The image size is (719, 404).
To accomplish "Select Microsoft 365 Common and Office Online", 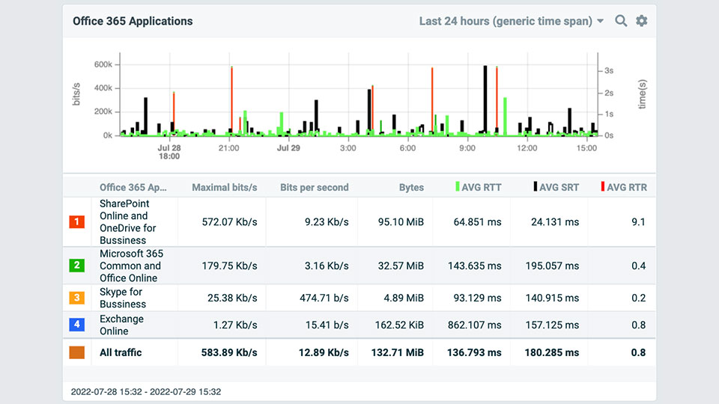I will point(131,266).
